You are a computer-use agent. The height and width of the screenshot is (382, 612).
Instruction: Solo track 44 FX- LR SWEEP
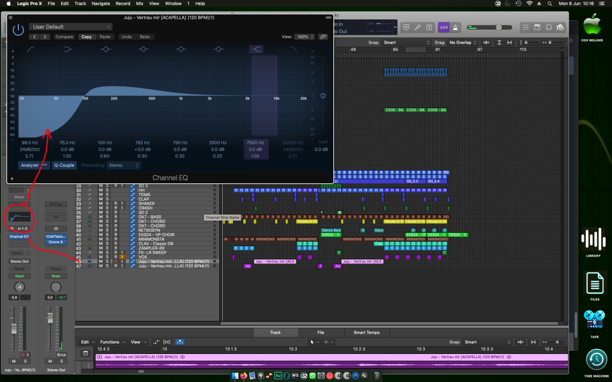tap(107, 253)
